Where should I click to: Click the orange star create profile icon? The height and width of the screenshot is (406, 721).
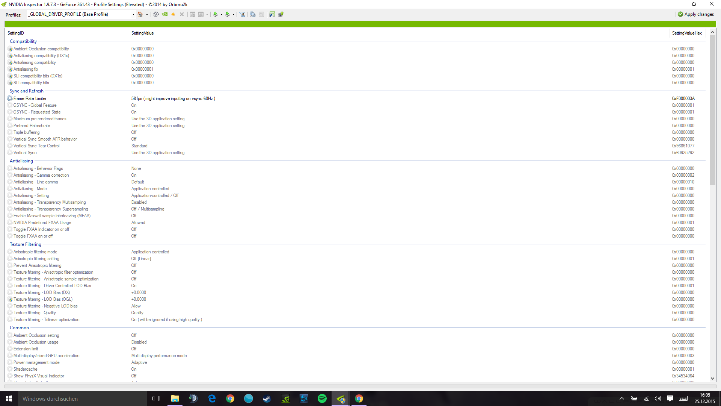173,14
